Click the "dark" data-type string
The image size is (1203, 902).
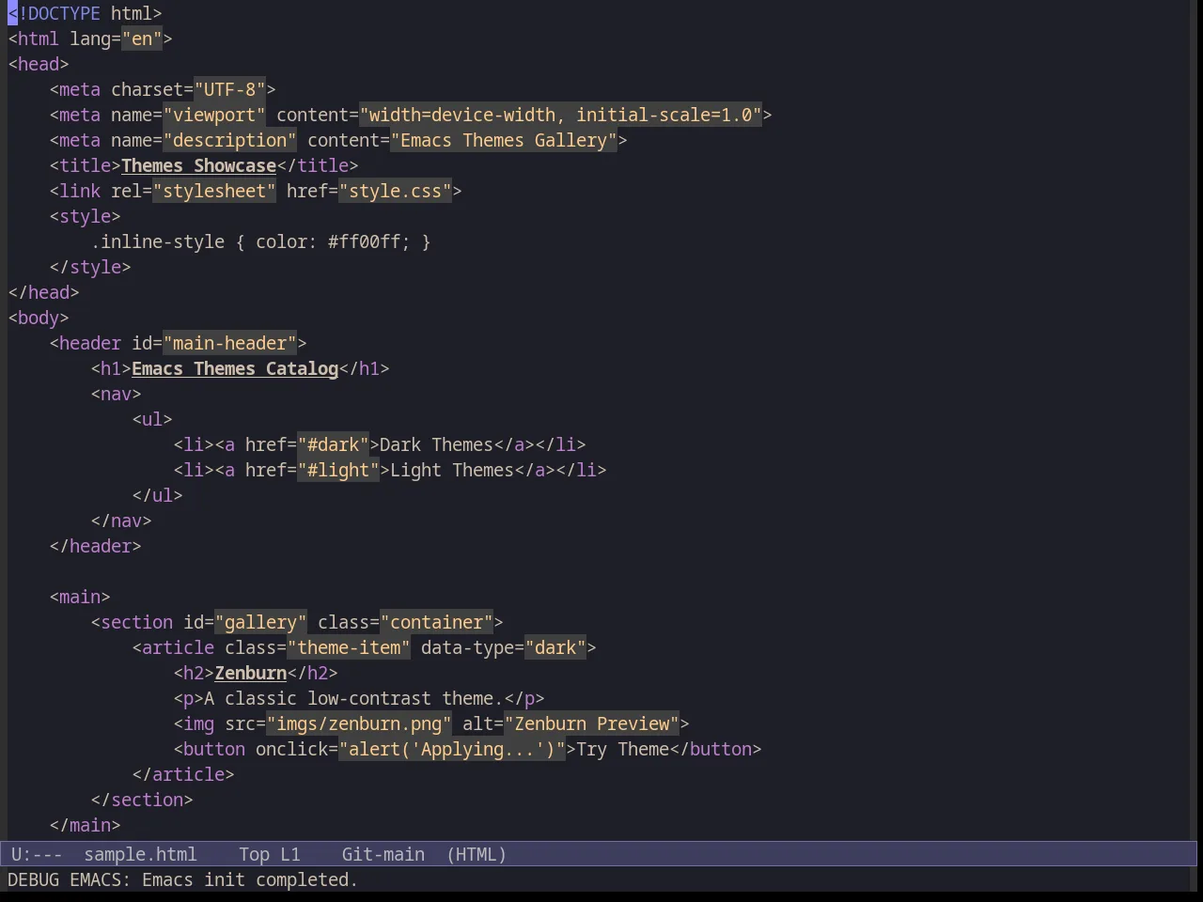coord(555,647)
